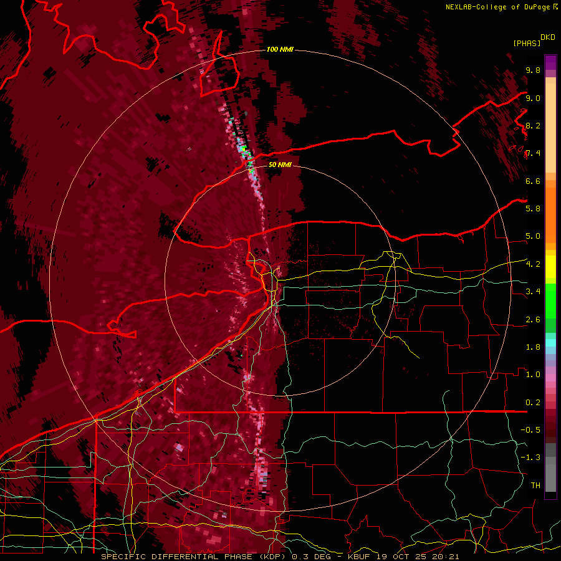Click the 100 NMI range ring label
The image size is (561, 561).
[x=280, y=49]
